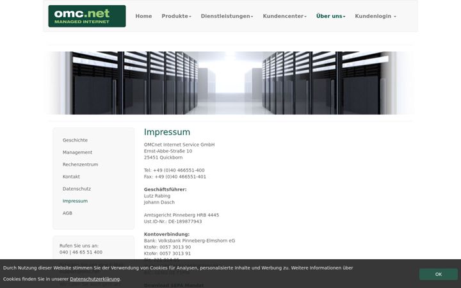The image size is (461, 288).
Task: Click the Ernst-Abbe-Straße 10 address line
Action: 168,151
